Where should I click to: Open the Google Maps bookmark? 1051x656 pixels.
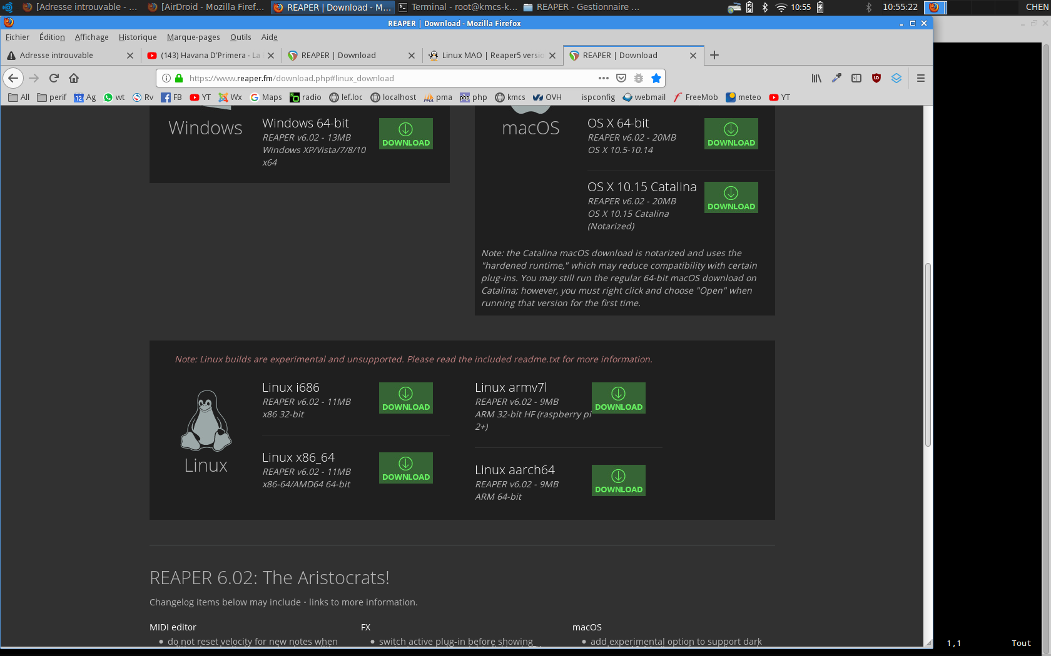click(266, 97)
